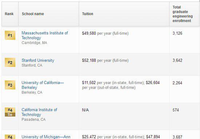This screenshot has height=139, width=200.
Task: Click the #4 badge beside University of Michigan
Action: 10,137
